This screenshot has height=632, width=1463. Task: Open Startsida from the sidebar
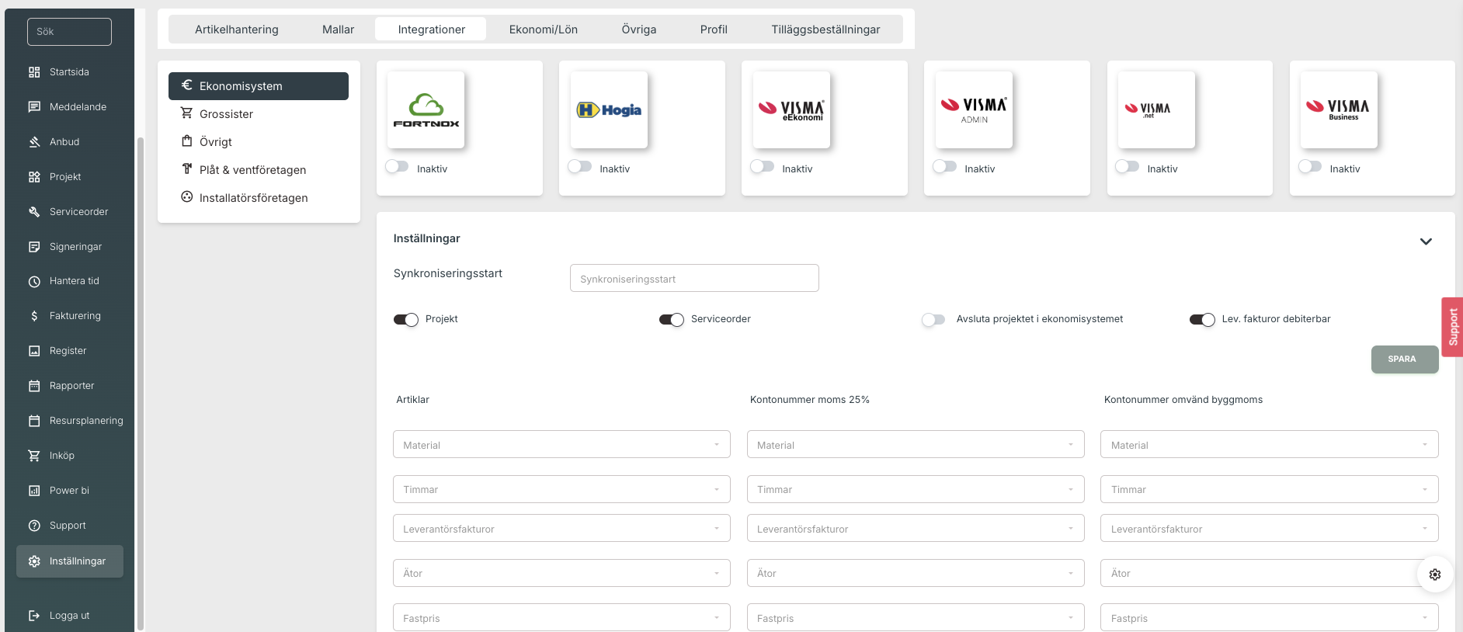[x=69, y=72]
